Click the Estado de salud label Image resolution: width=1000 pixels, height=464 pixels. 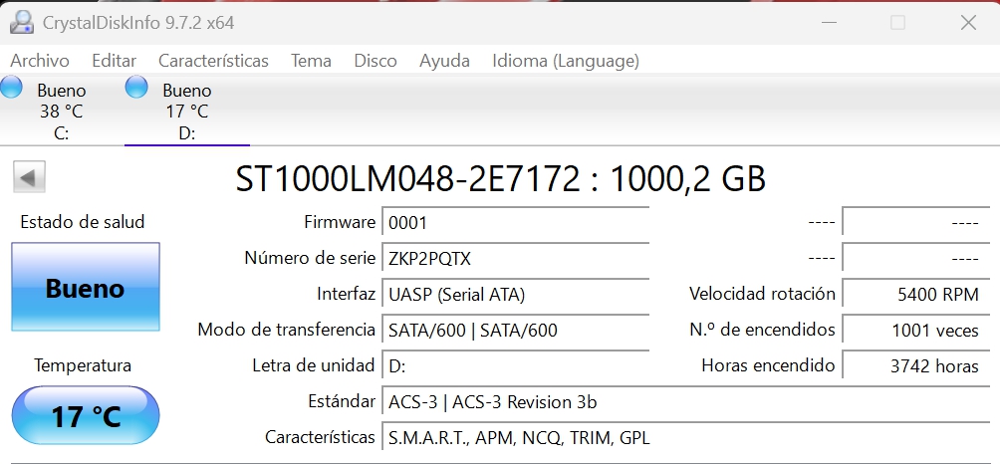[83, 222]
